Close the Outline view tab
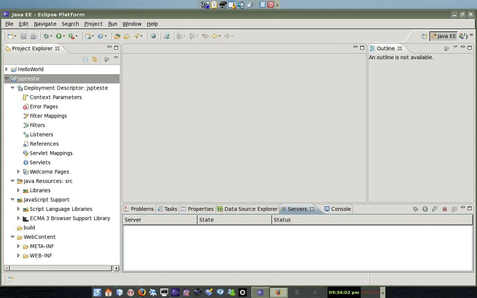Viewport: 477px width, 298px height. point(400,48)
